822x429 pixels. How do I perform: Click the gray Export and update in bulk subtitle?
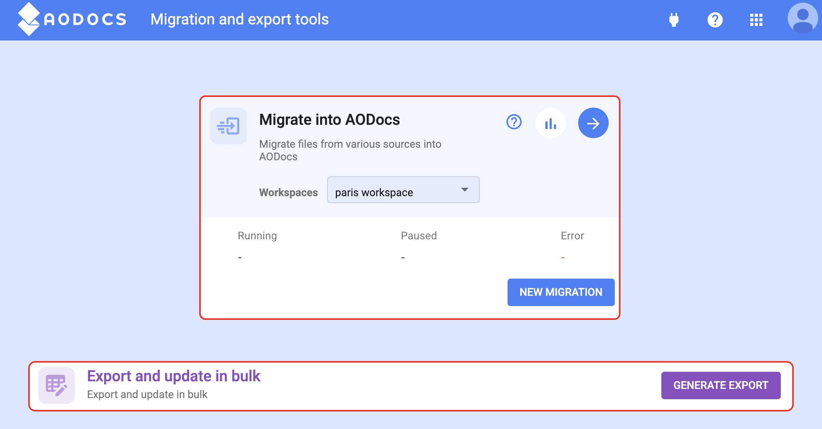pyautogui.click(x=147, y=395)
